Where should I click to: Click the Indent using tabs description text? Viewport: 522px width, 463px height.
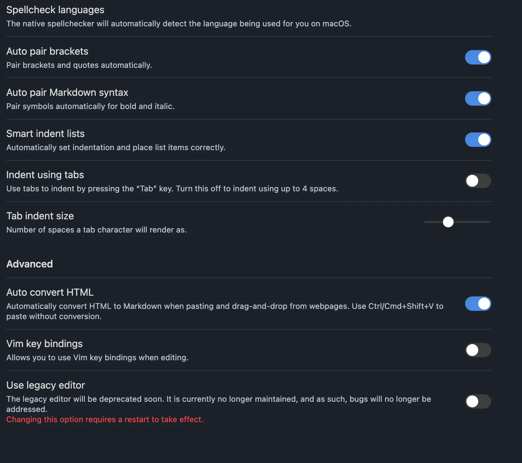172,189
